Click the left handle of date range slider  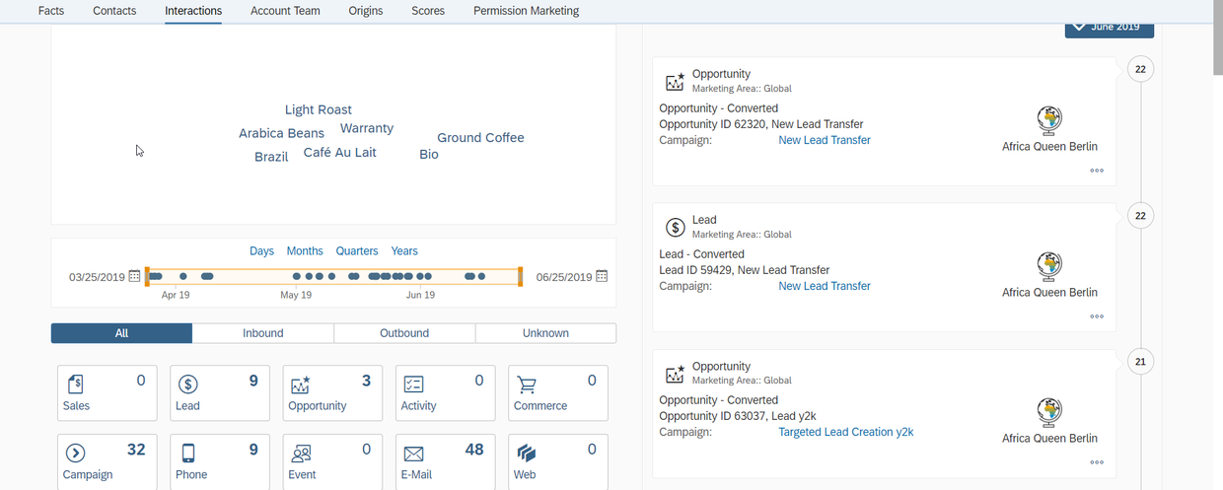click(x=147, y=277)
